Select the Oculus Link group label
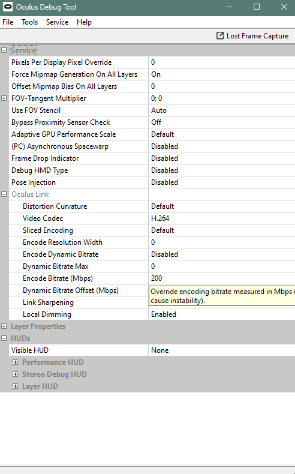The image size is (295, 474). tap(30, 194)
